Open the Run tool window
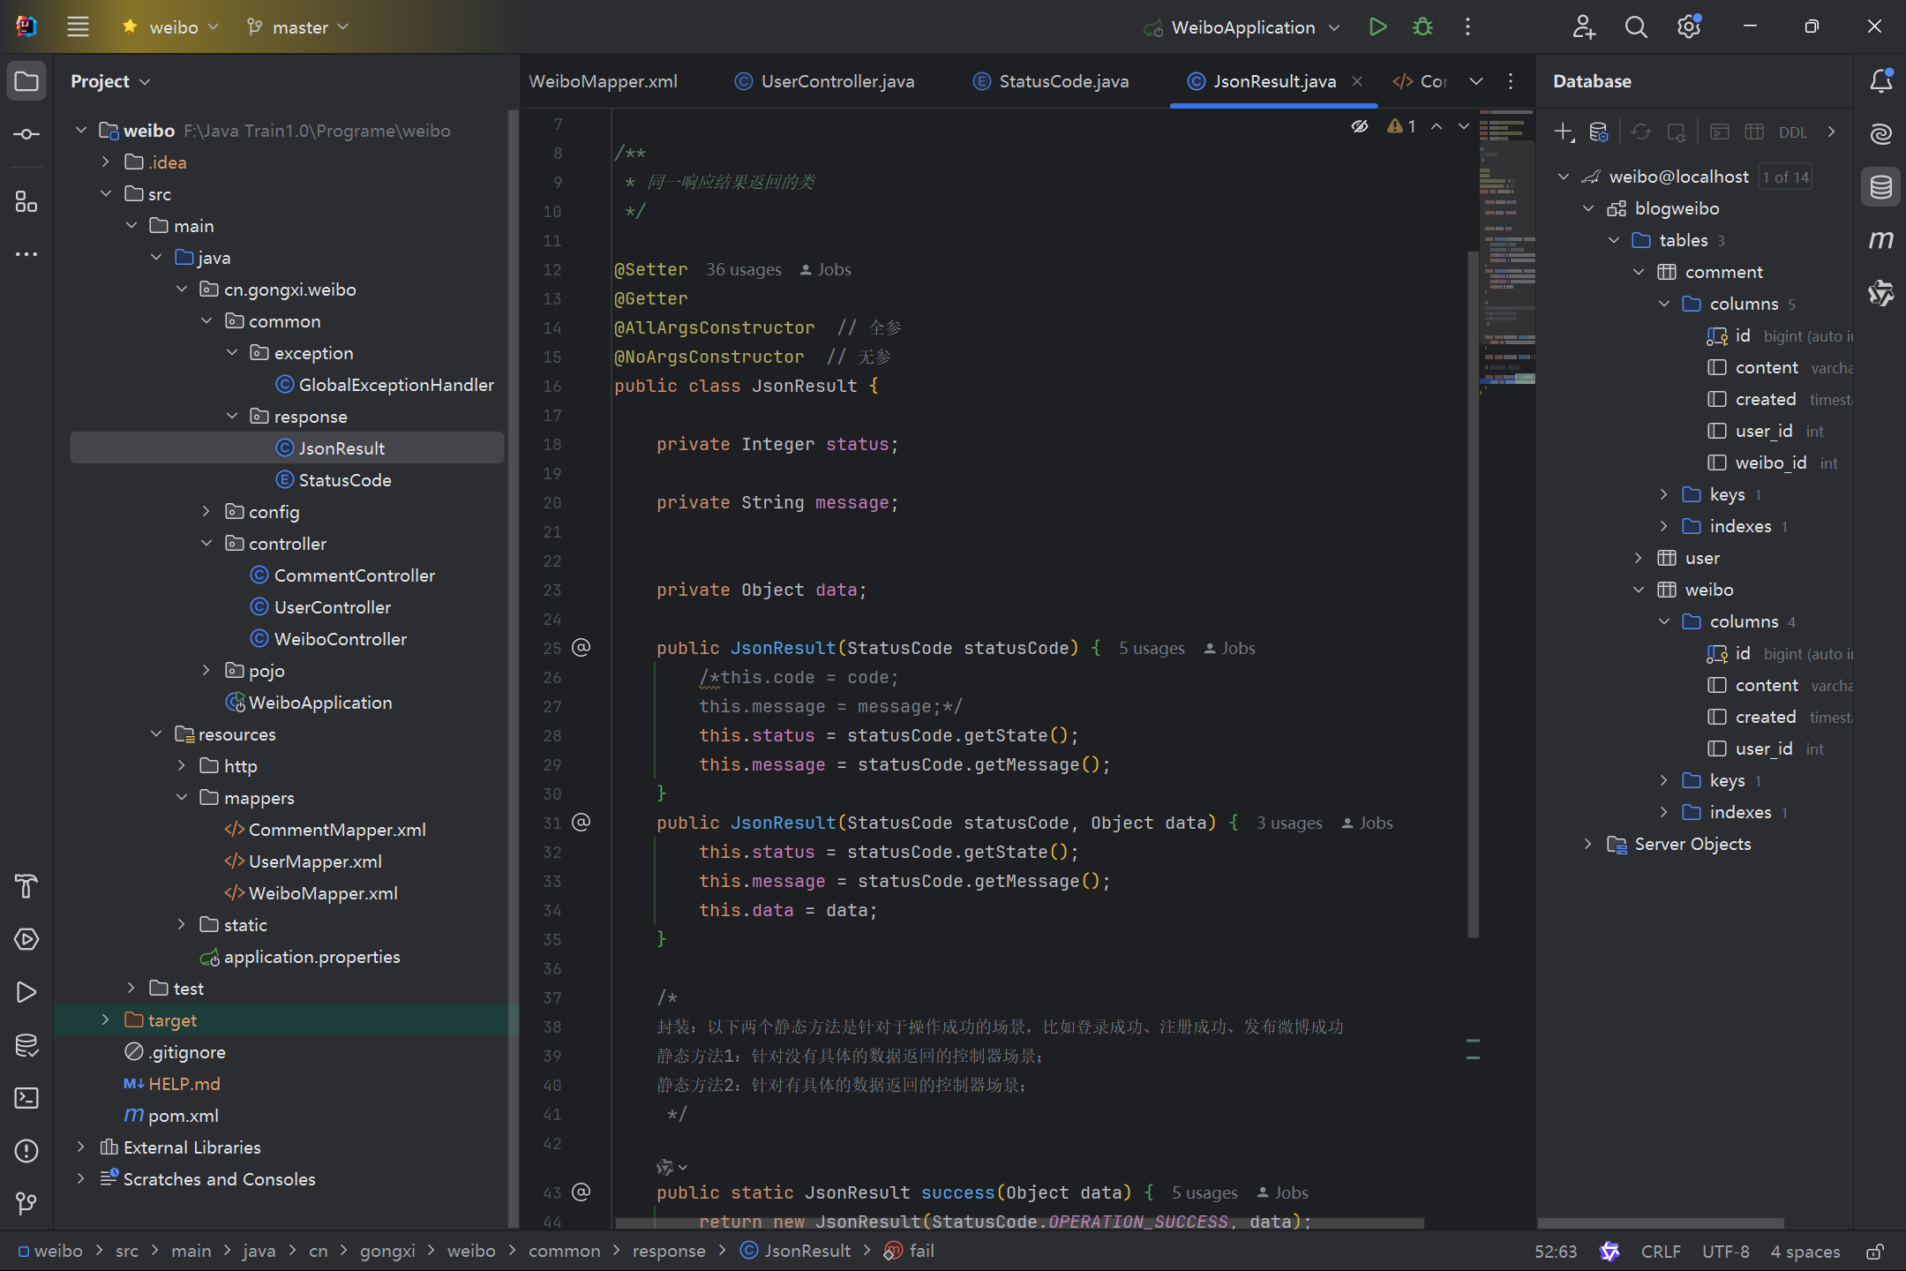Screen dimensions: 1906x1271 26,992
